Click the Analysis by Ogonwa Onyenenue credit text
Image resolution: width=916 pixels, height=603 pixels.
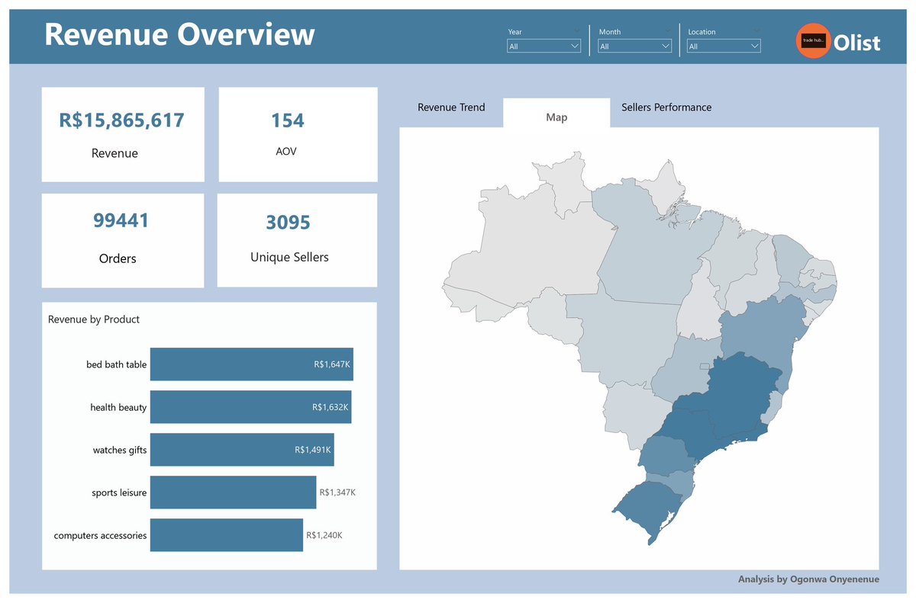coord(811,579)
